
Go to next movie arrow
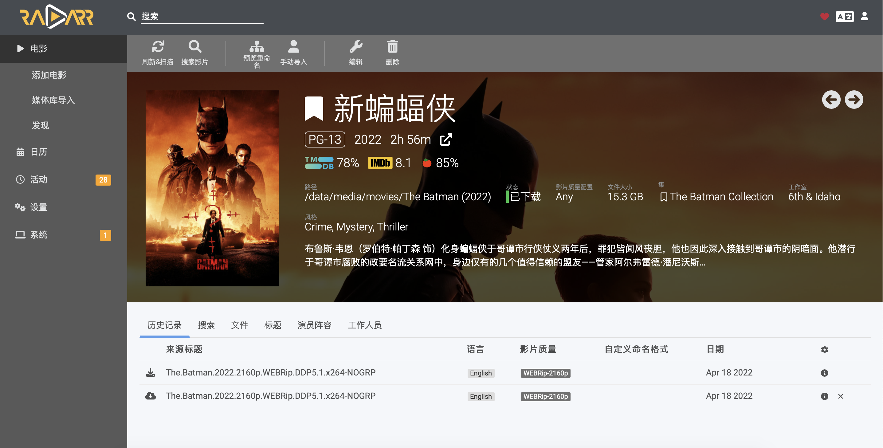854,100
